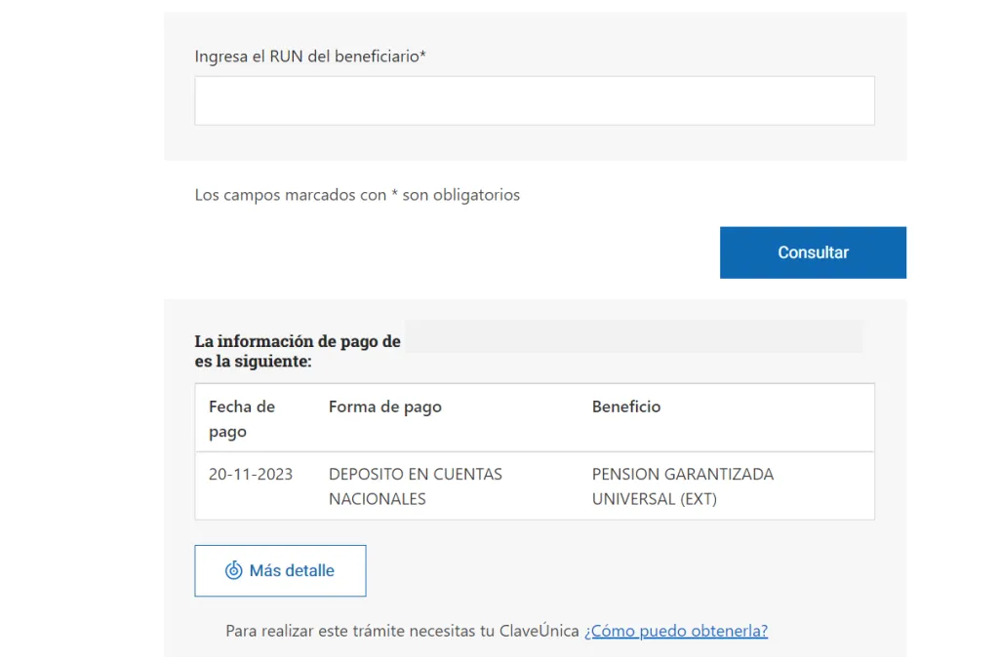Click the 'Los campos marcados con *' note
The height and width of the screenshot is (657, 999).
pyautogui.click(x=357, y=195)
